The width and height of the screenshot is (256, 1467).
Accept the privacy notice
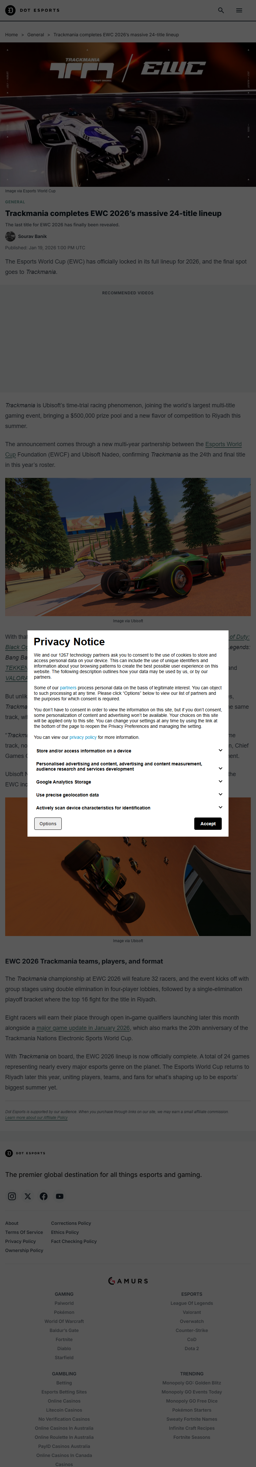pos(208,823)
